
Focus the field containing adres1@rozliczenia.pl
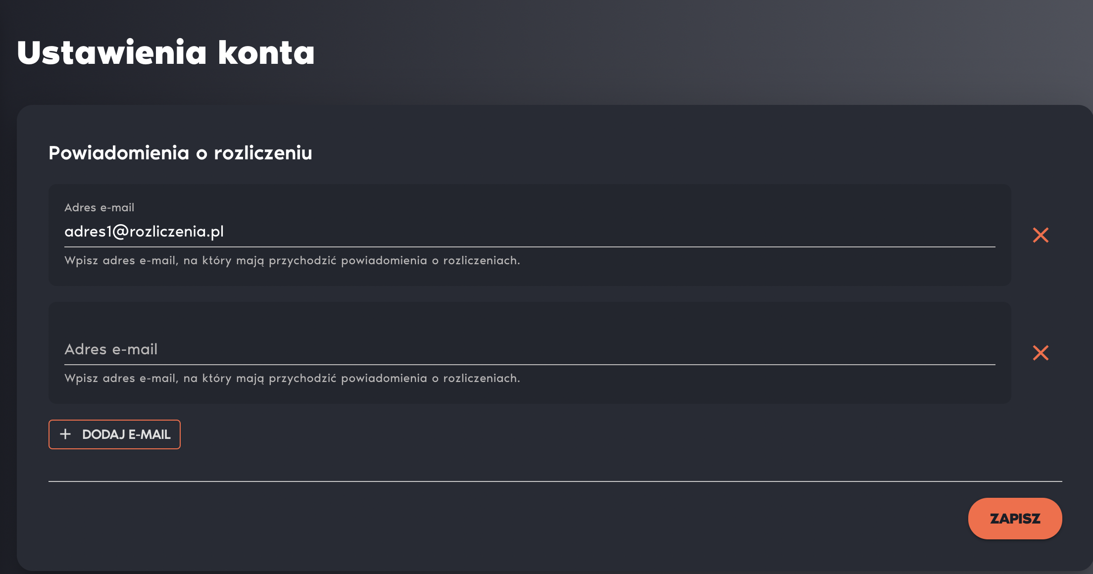530,232
